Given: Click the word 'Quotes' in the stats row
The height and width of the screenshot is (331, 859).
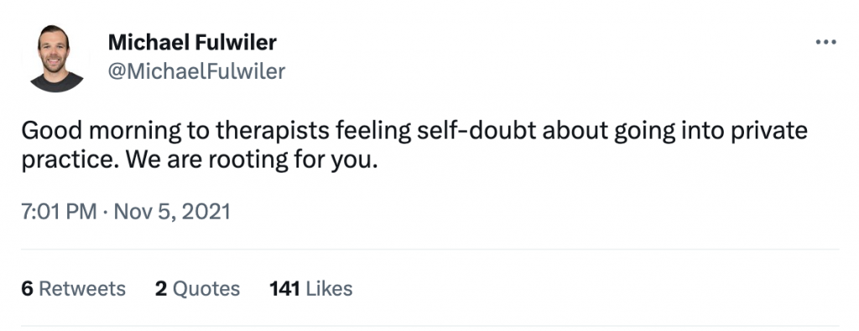Looking at the screenshot, I should tap(206, 288).
